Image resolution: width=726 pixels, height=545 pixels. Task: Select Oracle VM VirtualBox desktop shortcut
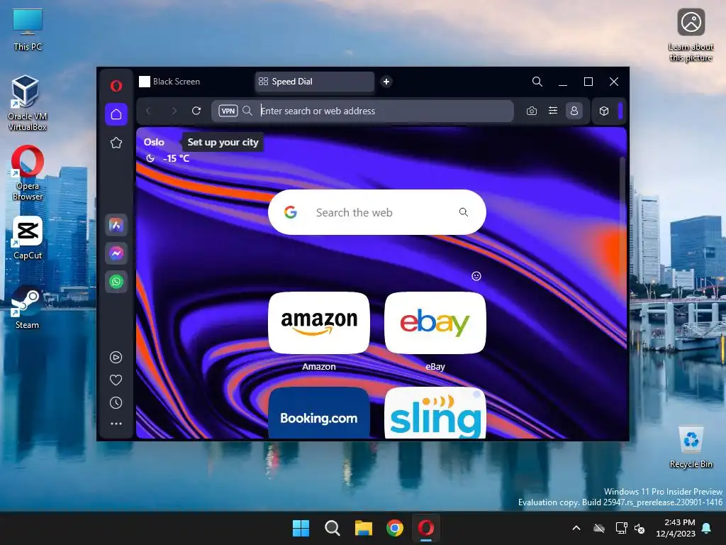(x=28, y=104)
